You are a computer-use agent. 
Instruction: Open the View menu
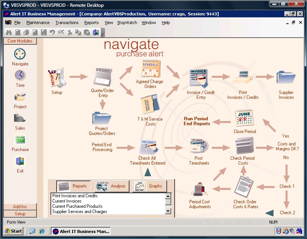(109, 23)
